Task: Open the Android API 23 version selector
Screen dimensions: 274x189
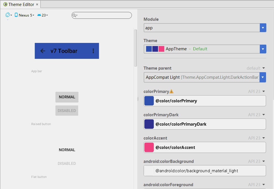Action: tap(43, 15)
